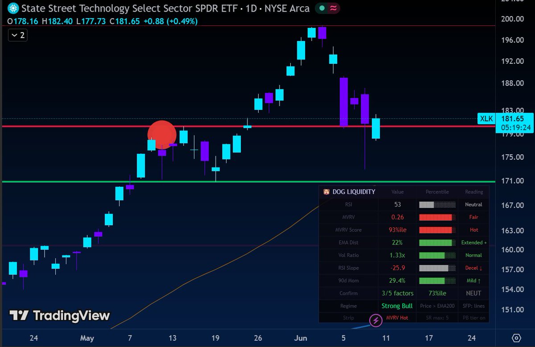Click the MVRV red percentile bar

pos(437,217)
